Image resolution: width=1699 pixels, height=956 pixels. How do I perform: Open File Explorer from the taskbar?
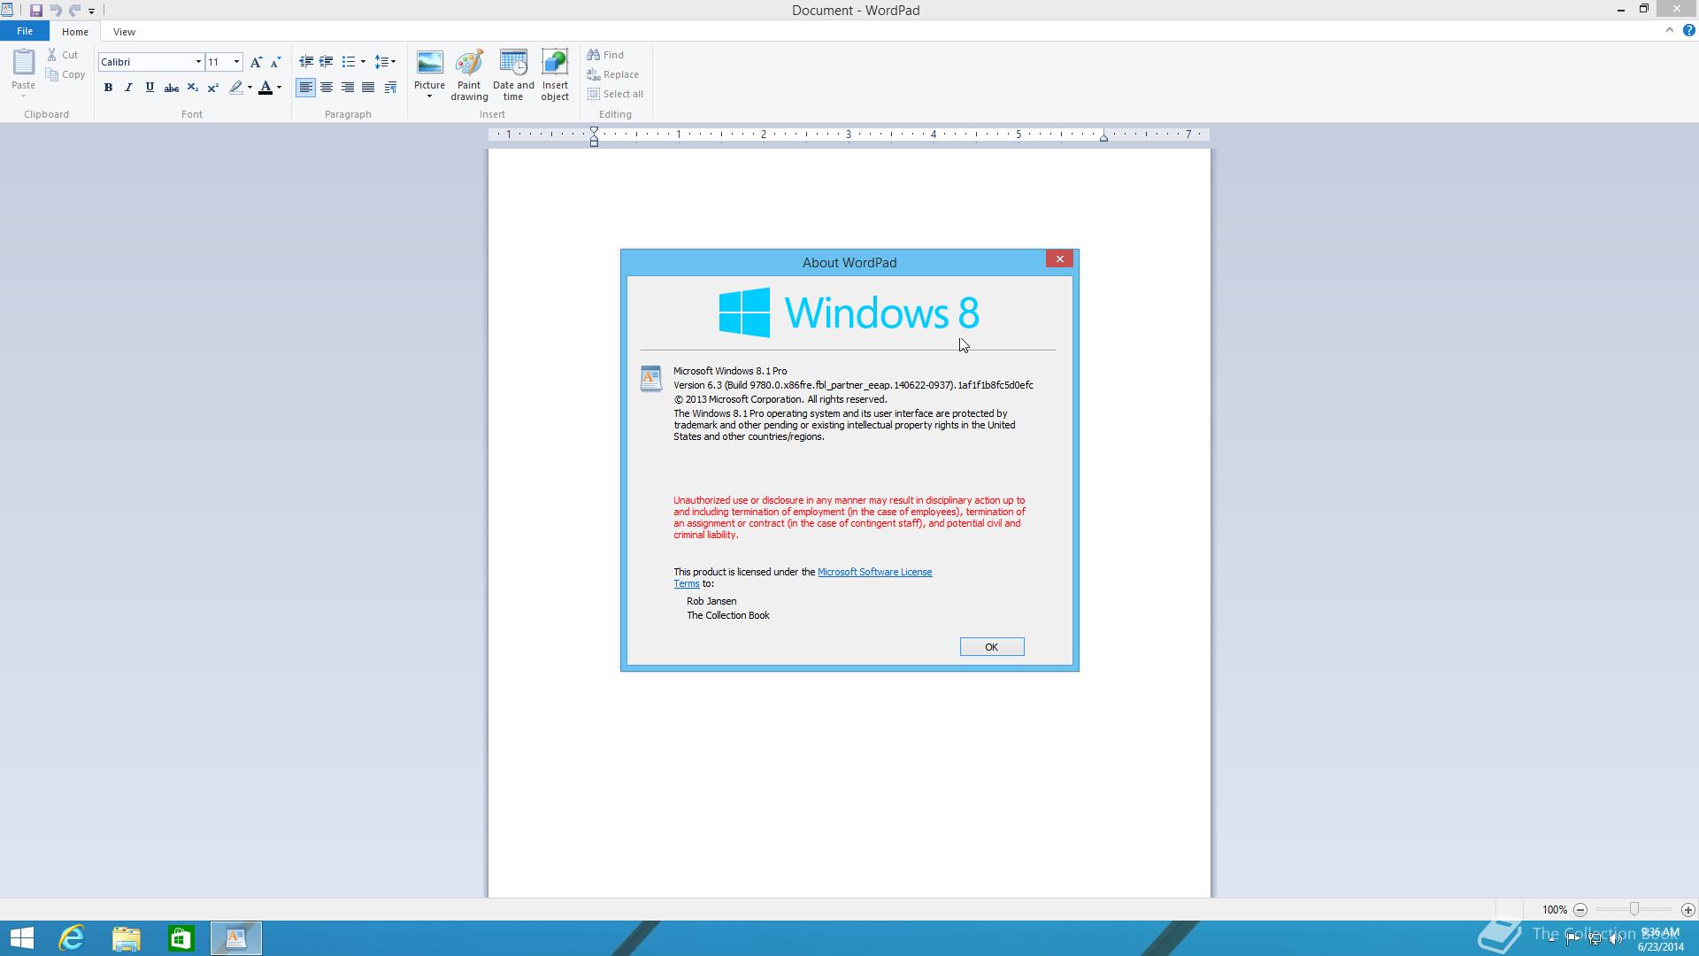click(127, 938)
